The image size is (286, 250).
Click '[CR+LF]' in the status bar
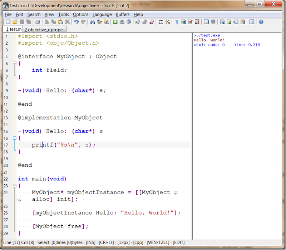click(106, 242)
